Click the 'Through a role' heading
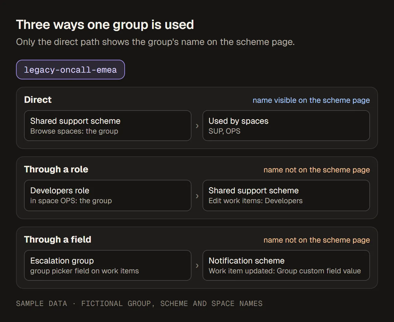The height and width of the screenshot is (322, 394). pos(56,169)
